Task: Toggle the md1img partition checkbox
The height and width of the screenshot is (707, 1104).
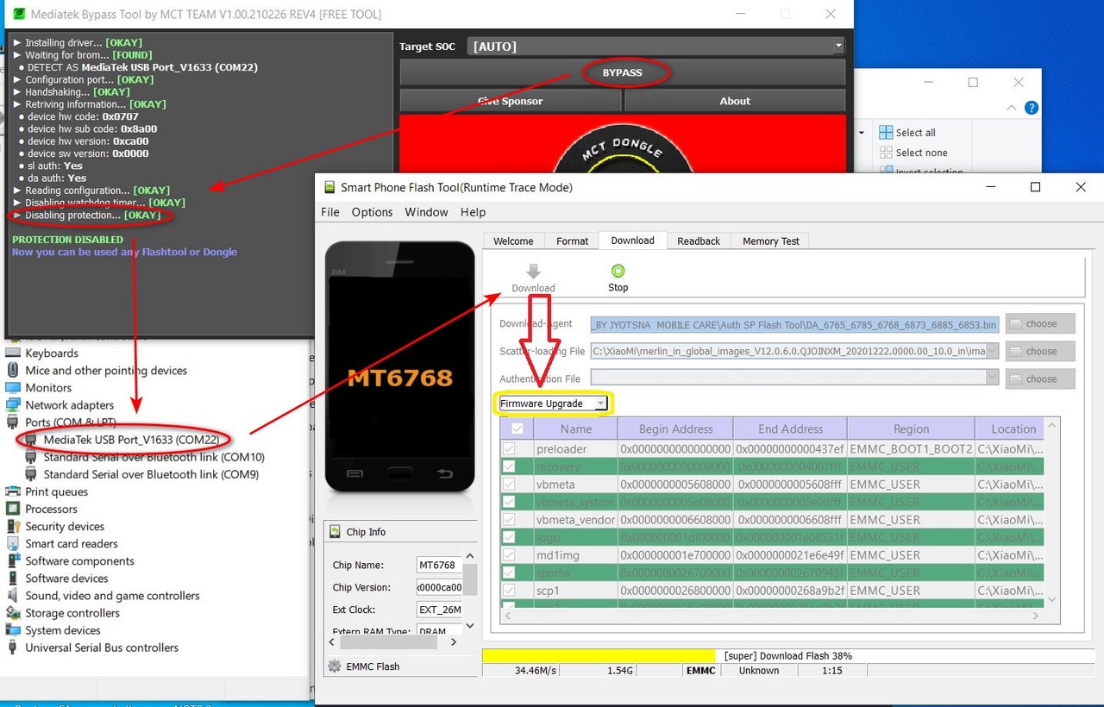Action: coord(509,554)
